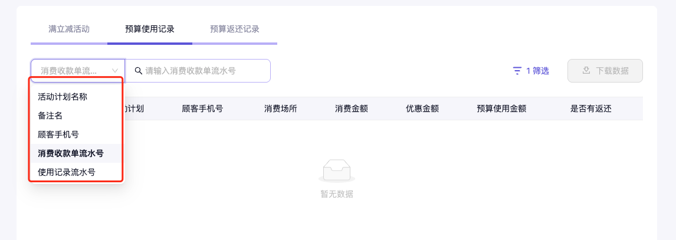The image size is (676, 240).
Task: Select 消费收款单流水号 dropdown option
Action: point(71,153)
